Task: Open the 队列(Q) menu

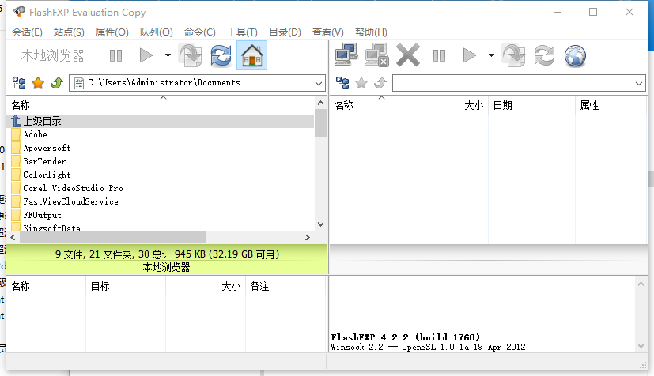Action: tap(157, 32)
